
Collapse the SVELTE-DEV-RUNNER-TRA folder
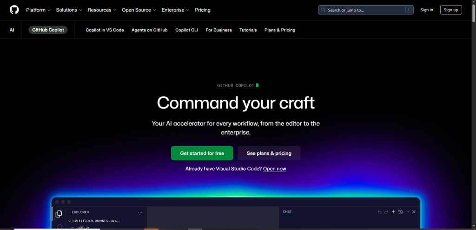point(95,221)
